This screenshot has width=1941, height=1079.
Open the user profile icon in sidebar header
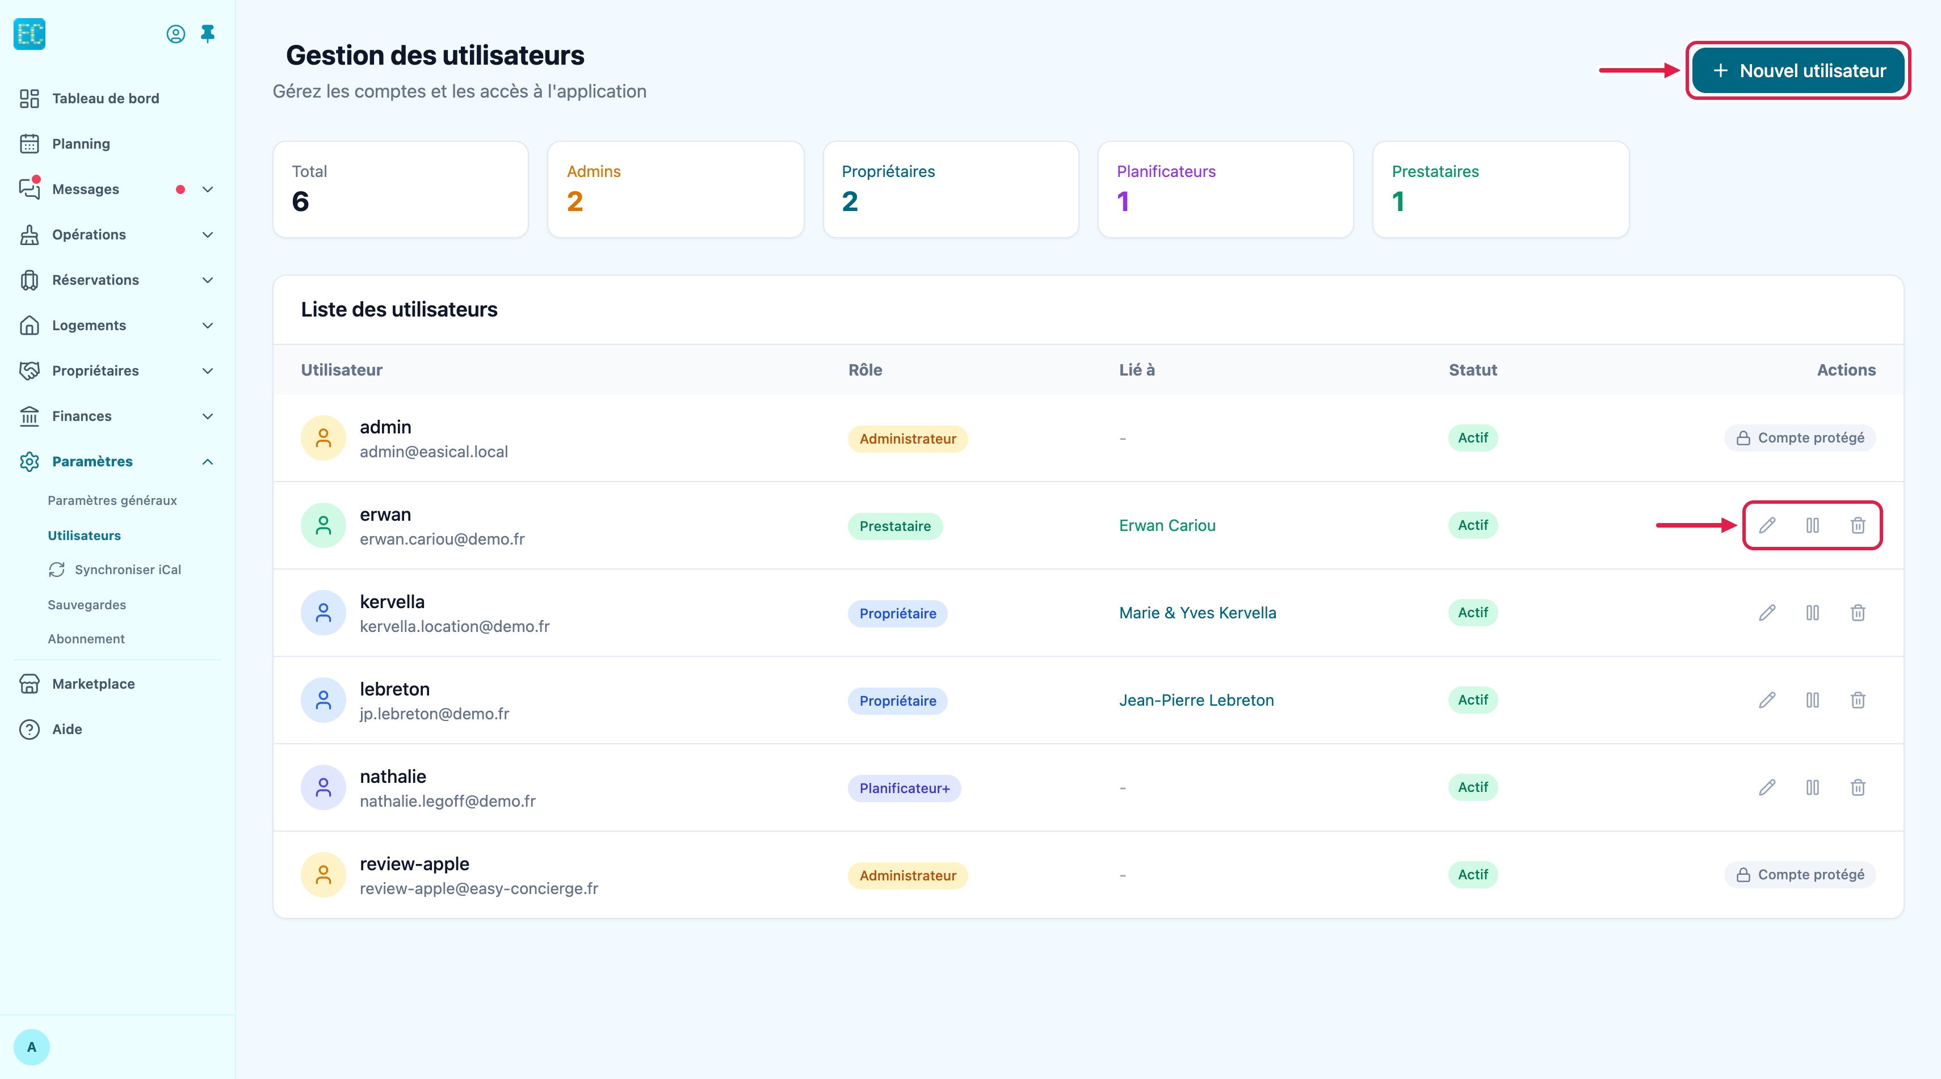pos(175,34)
